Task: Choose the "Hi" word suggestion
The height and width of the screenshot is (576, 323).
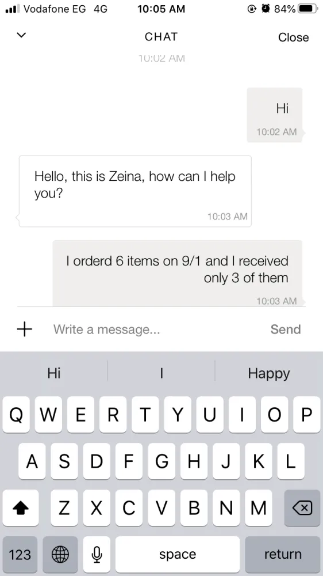Action: tap(54, 373)
